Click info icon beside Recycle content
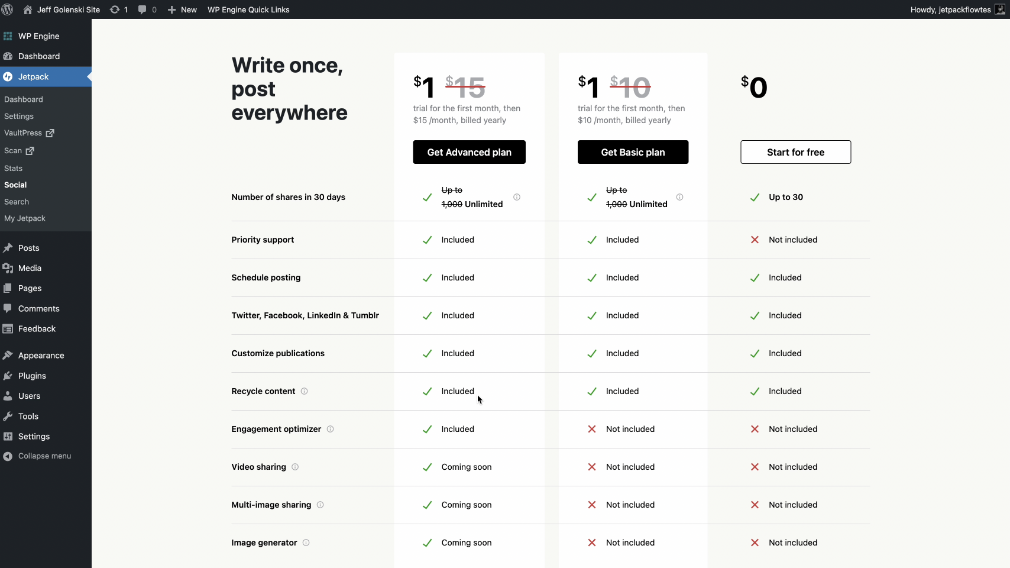1010x568 pixels. coord(305,391)
